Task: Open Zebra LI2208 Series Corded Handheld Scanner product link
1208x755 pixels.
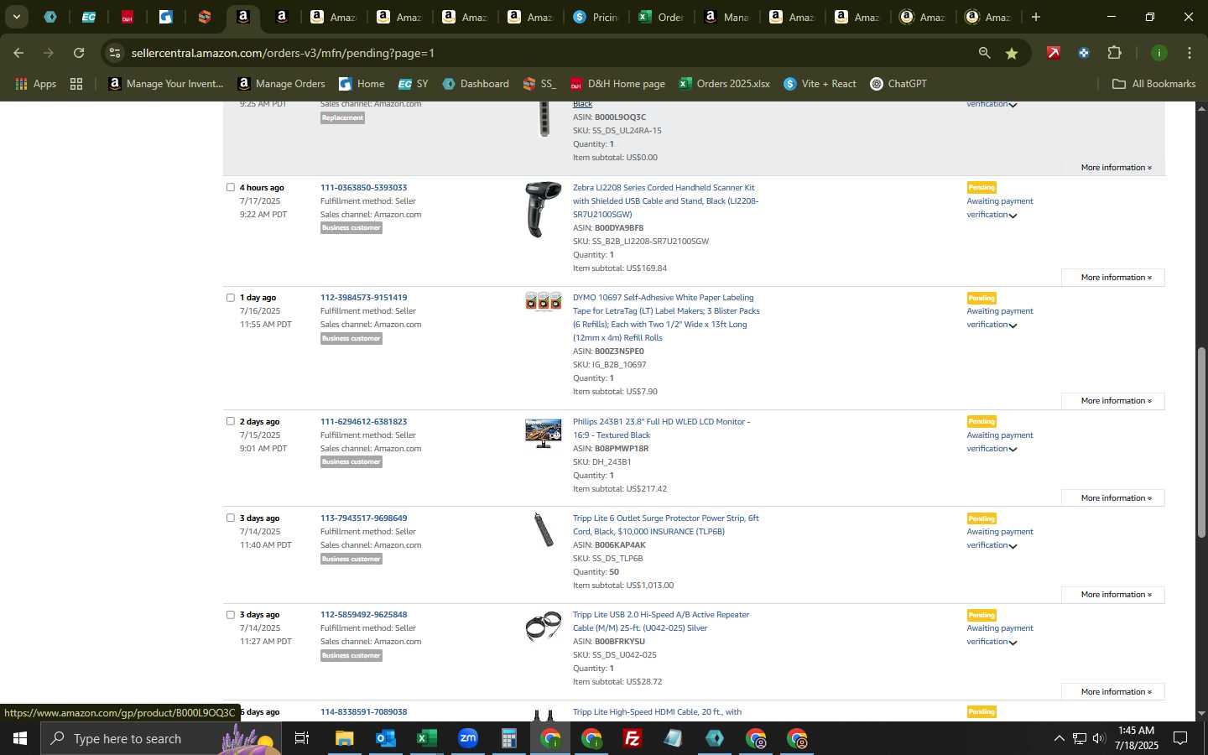Action: tap(665, 200)
